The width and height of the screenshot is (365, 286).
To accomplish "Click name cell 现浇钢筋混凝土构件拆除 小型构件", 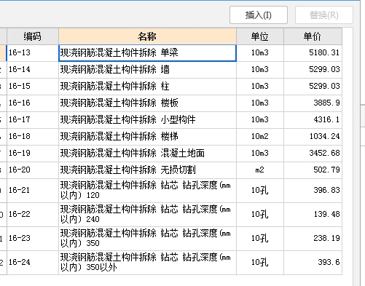I will 147,120.
